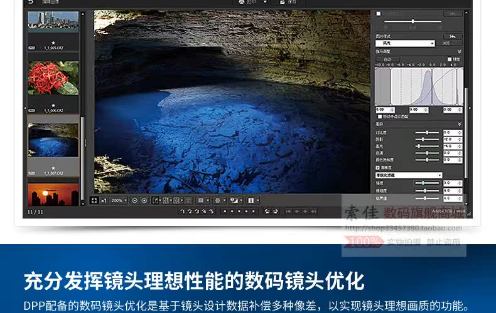Set the first rating dot
Viewport: 496px width, 313px height.
225,212
